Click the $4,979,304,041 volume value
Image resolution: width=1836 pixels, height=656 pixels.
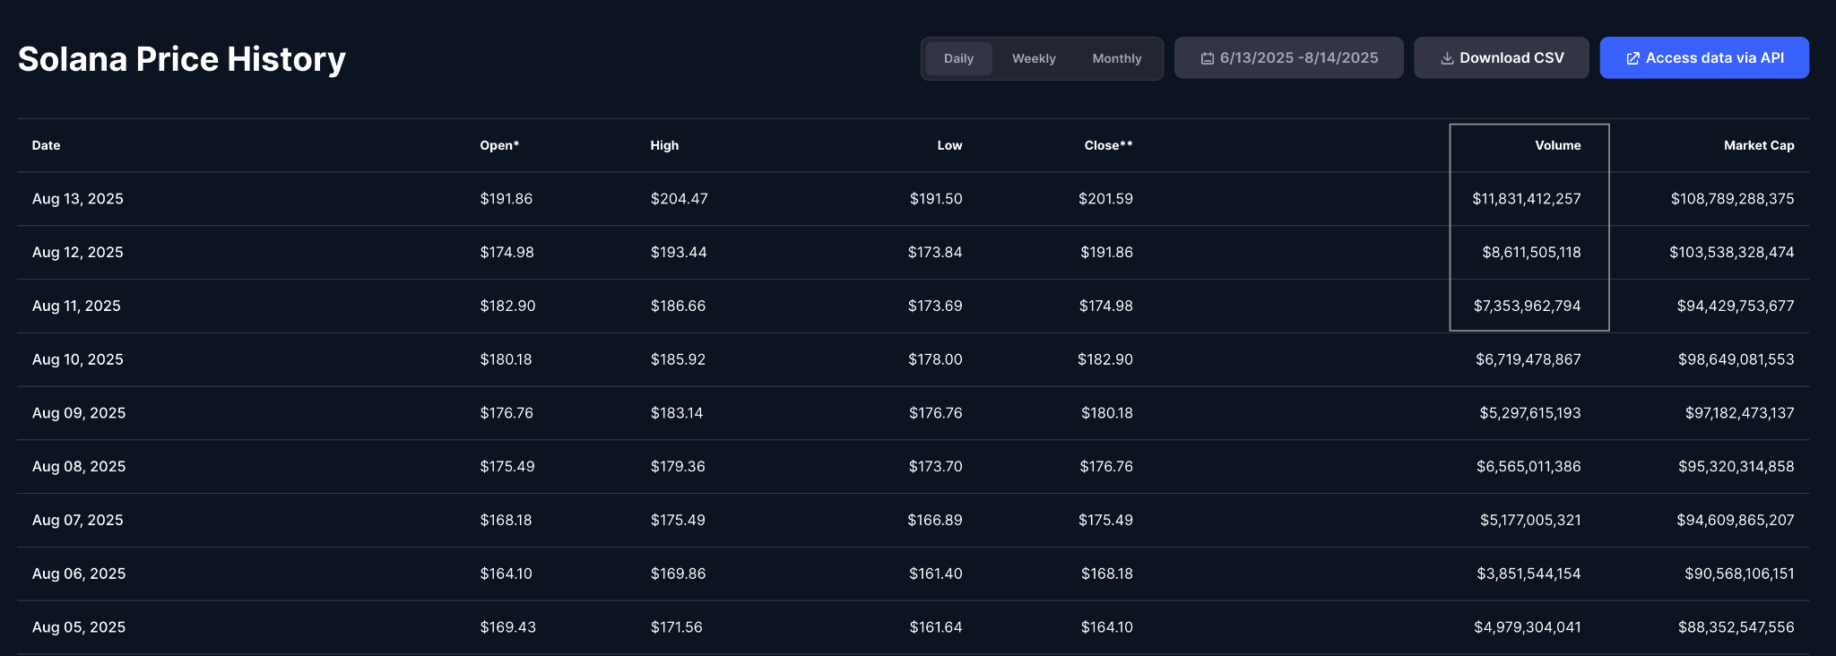tap(1528, 627)
